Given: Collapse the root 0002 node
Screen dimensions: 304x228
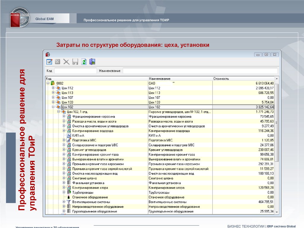Looking at the screenshot, I should point(48,83).
